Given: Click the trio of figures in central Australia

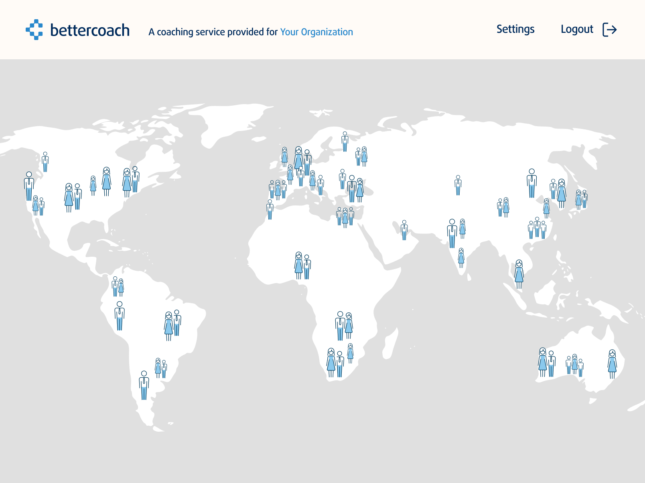Looking at the screenshot, I should [x=574, y=365].
